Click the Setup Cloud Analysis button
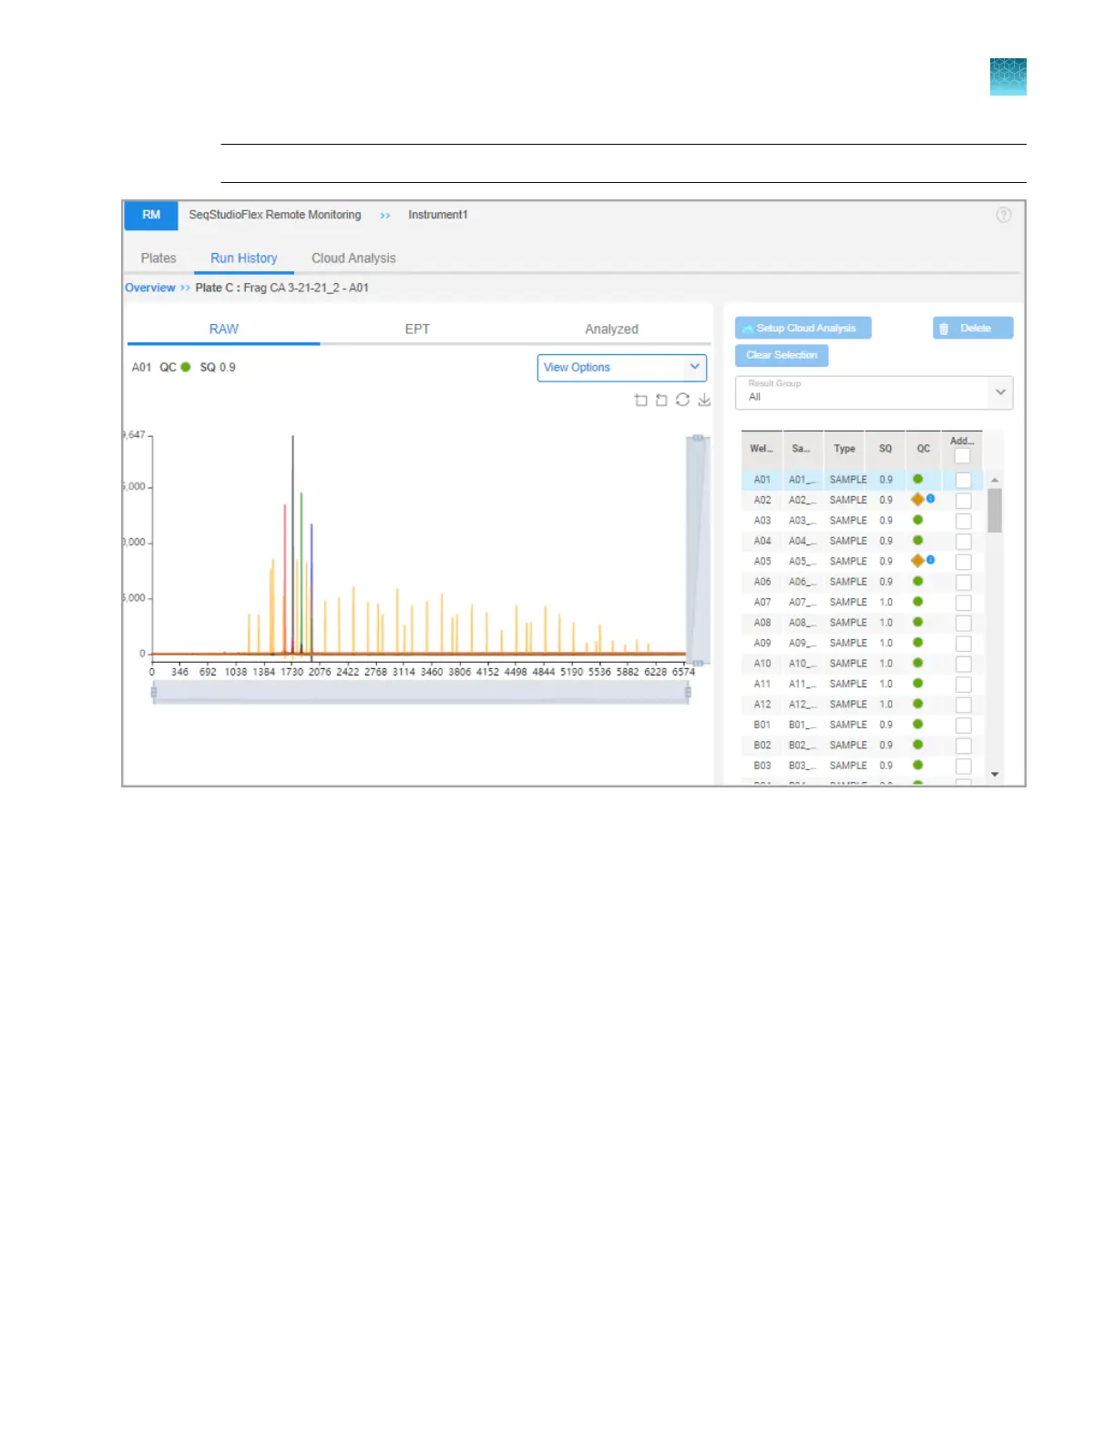The width and height of the screenshot is (1115, 1442). click(803, 329)
